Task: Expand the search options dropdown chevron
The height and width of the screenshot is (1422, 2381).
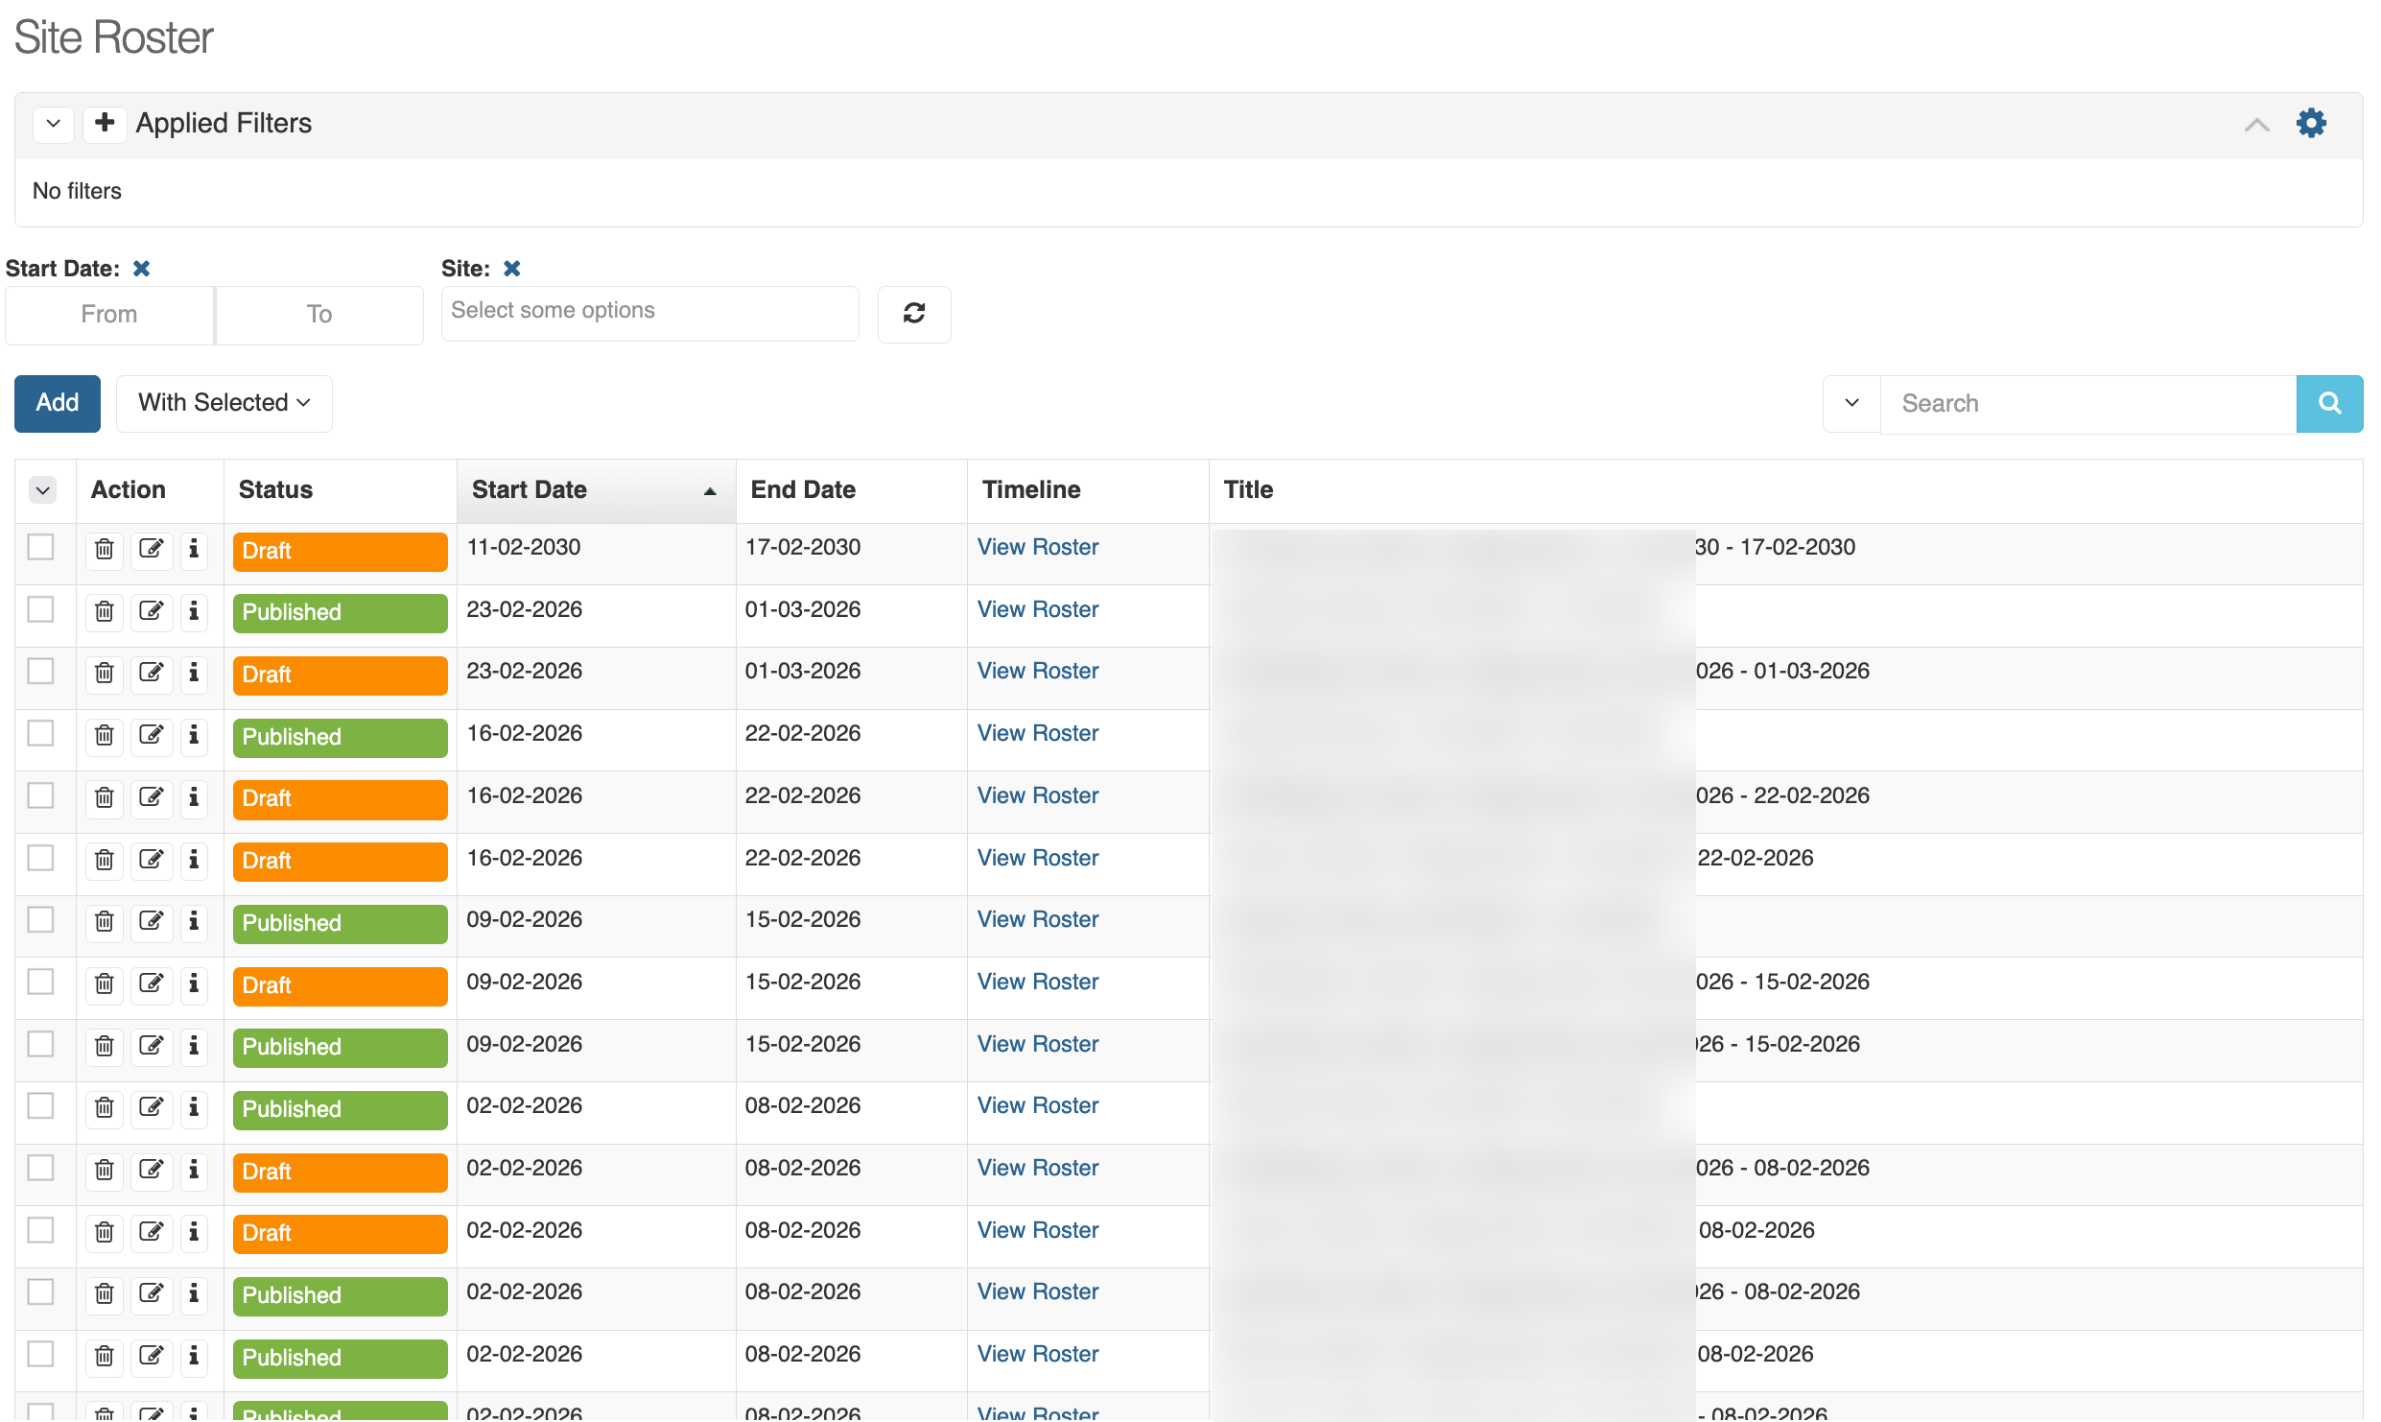Action: coord(1851,403)
